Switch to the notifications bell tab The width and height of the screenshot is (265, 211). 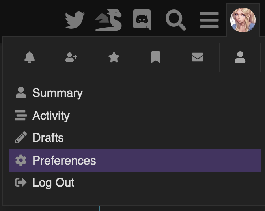pos(30,57)
